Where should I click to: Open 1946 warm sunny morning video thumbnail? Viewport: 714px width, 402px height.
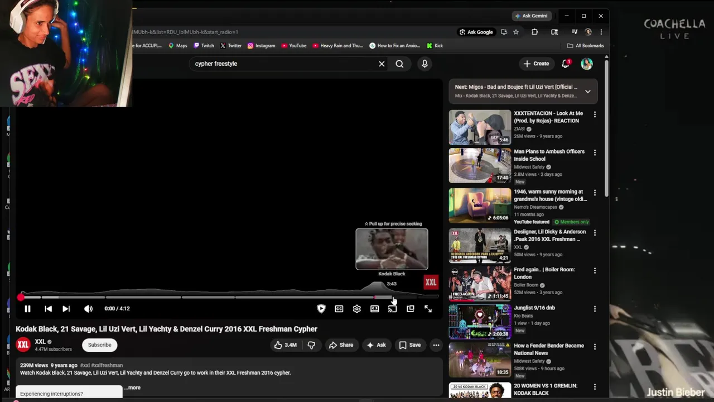click(x=480, y=205)
